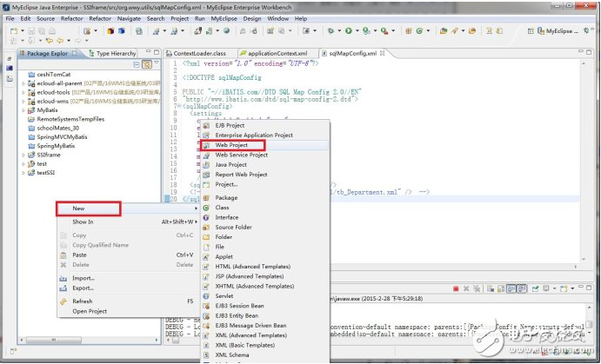This screenshot has height=364, width=601.
Task: Expand the ecloud-all-parent project node
Action: click(x=23, y=83)
